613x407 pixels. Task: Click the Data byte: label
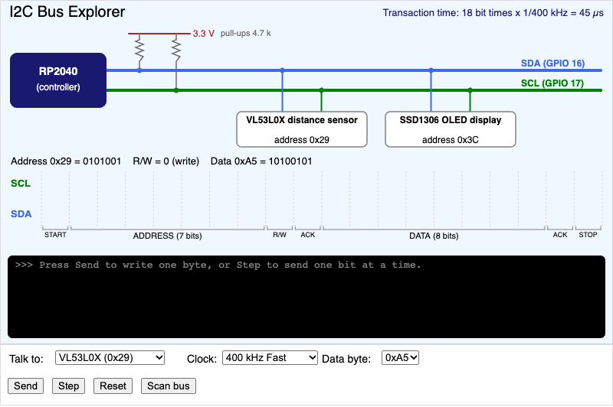coord(346,359)
